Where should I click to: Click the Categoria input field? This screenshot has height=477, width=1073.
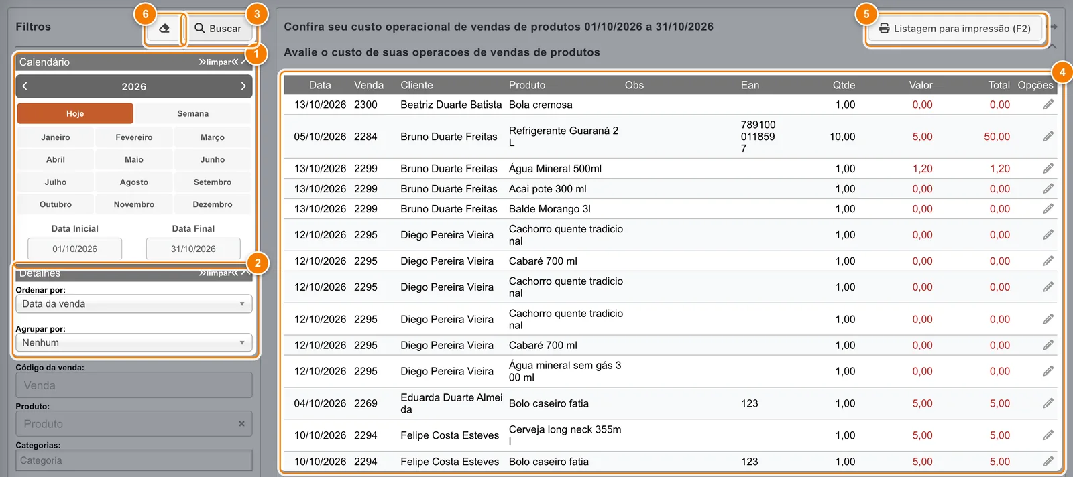pos(134,460)
